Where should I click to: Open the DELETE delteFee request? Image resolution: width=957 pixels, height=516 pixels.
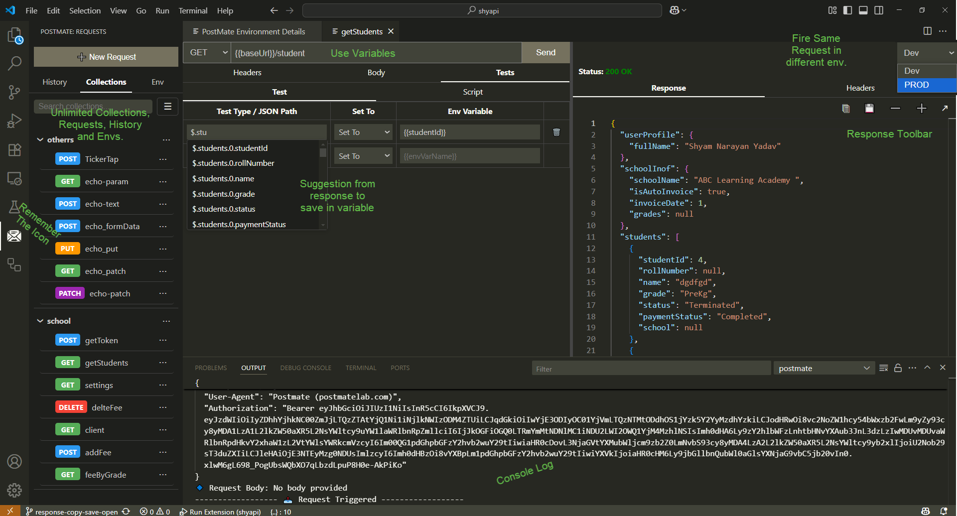(107, 407)
